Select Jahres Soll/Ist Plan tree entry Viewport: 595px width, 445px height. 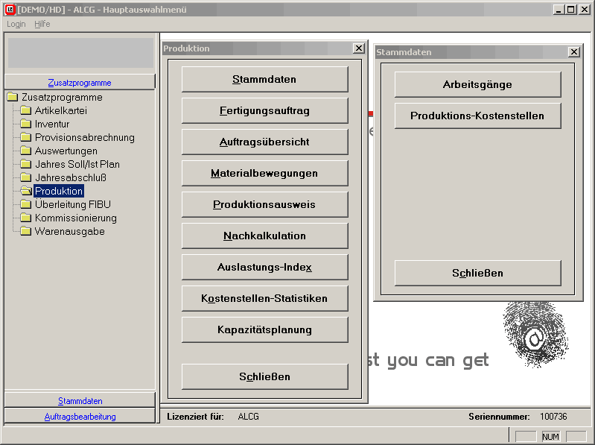(x=77, y=164)
